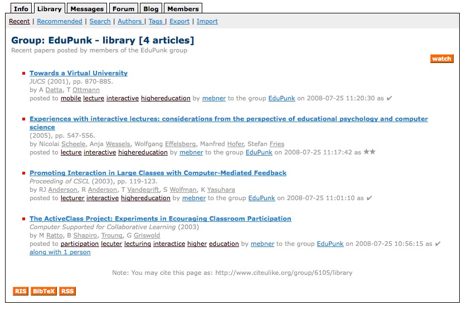Click red bullet beside Towards a Virtual University
Screen dimensions: 467x310
24,73
